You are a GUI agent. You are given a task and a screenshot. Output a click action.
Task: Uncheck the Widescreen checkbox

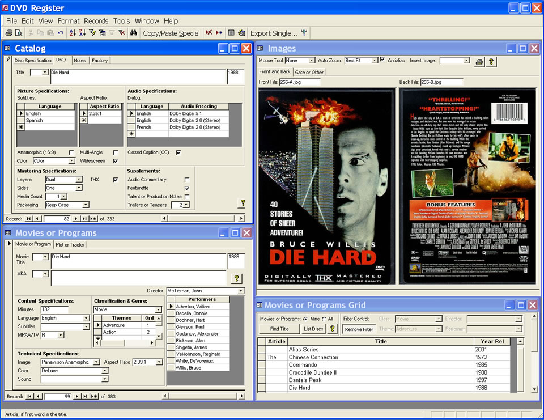coord(116,161)
